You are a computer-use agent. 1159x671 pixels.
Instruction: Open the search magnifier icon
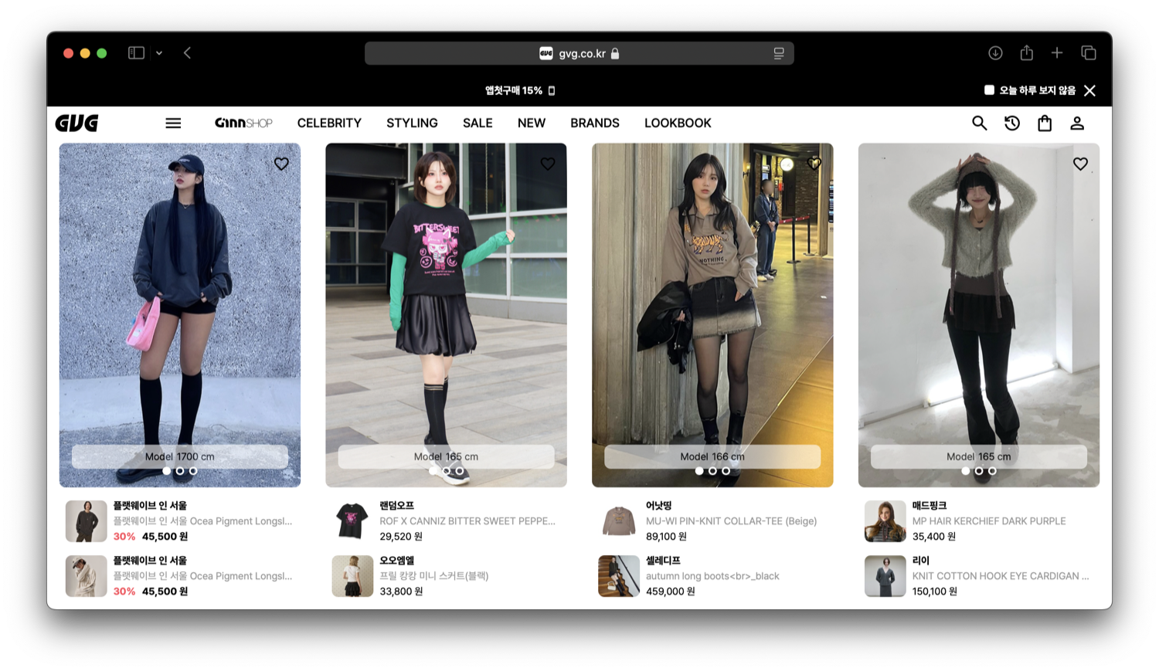point(979,124)
